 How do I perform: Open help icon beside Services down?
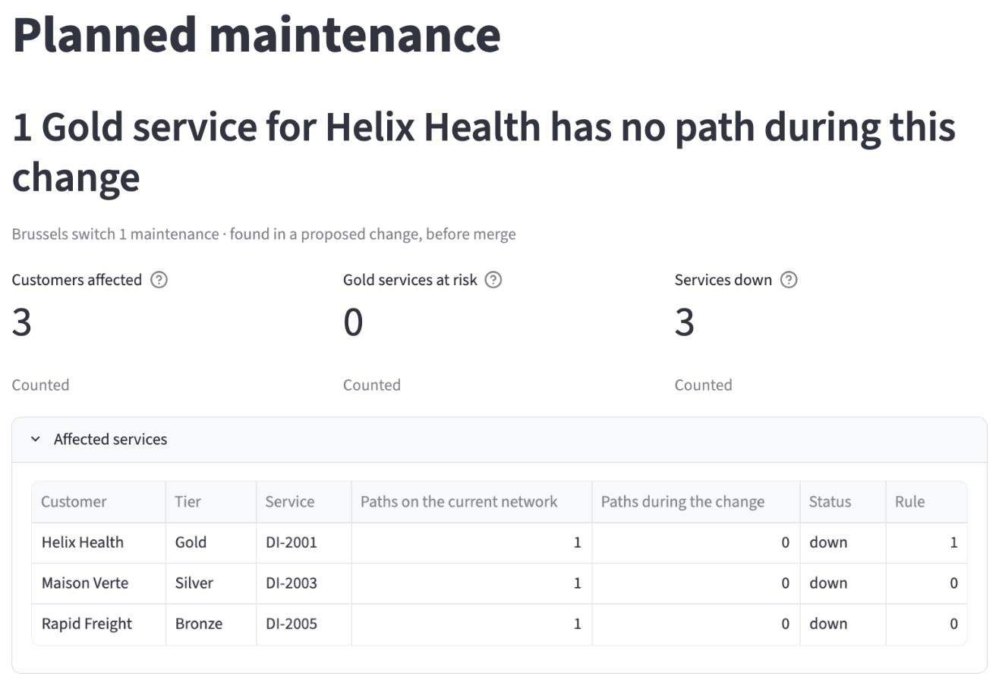pos(789,280)
